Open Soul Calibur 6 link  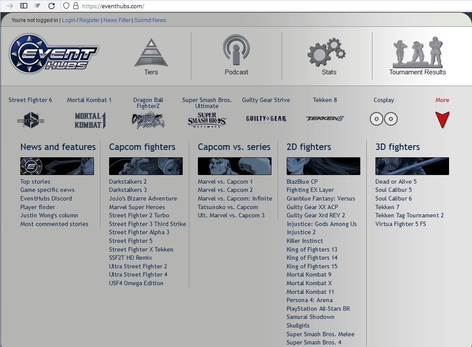coord(394,199)
